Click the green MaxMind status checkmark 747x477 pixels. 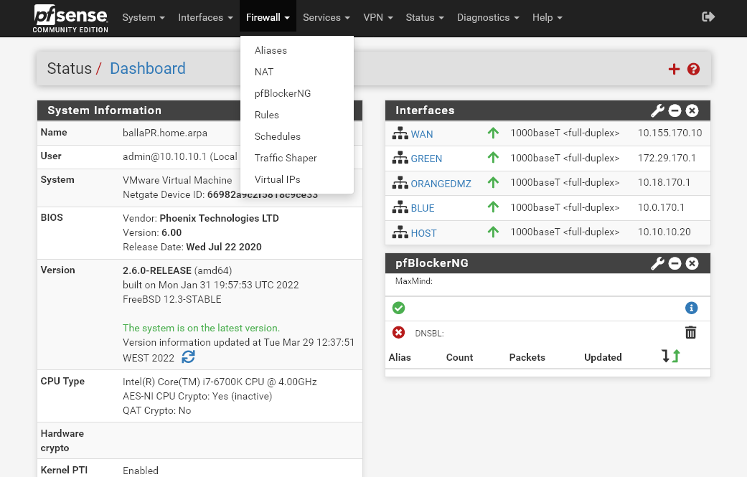[399, 308]
